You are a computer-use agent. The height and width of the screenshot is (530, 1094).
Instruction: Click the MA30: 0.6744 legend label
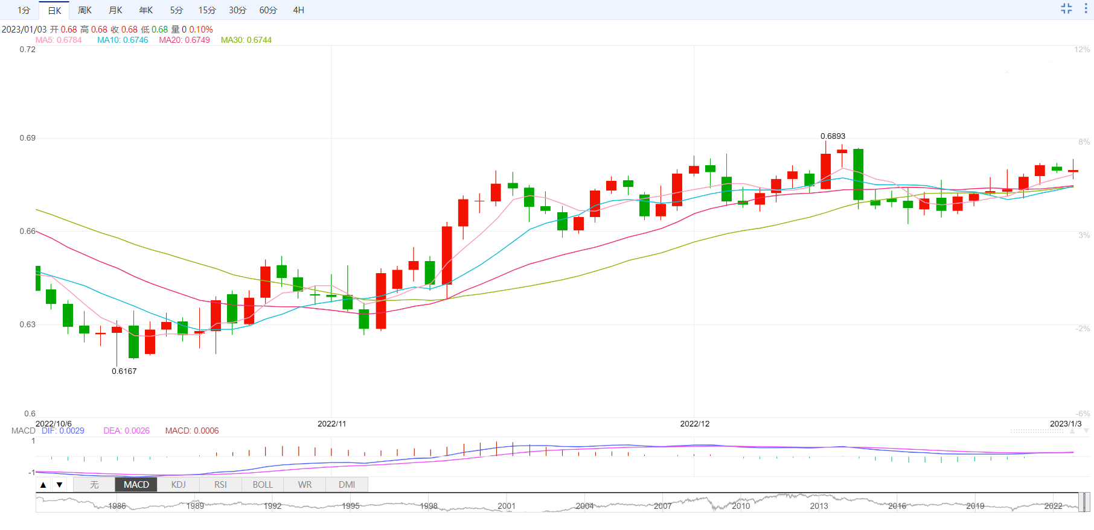point(246,40)
